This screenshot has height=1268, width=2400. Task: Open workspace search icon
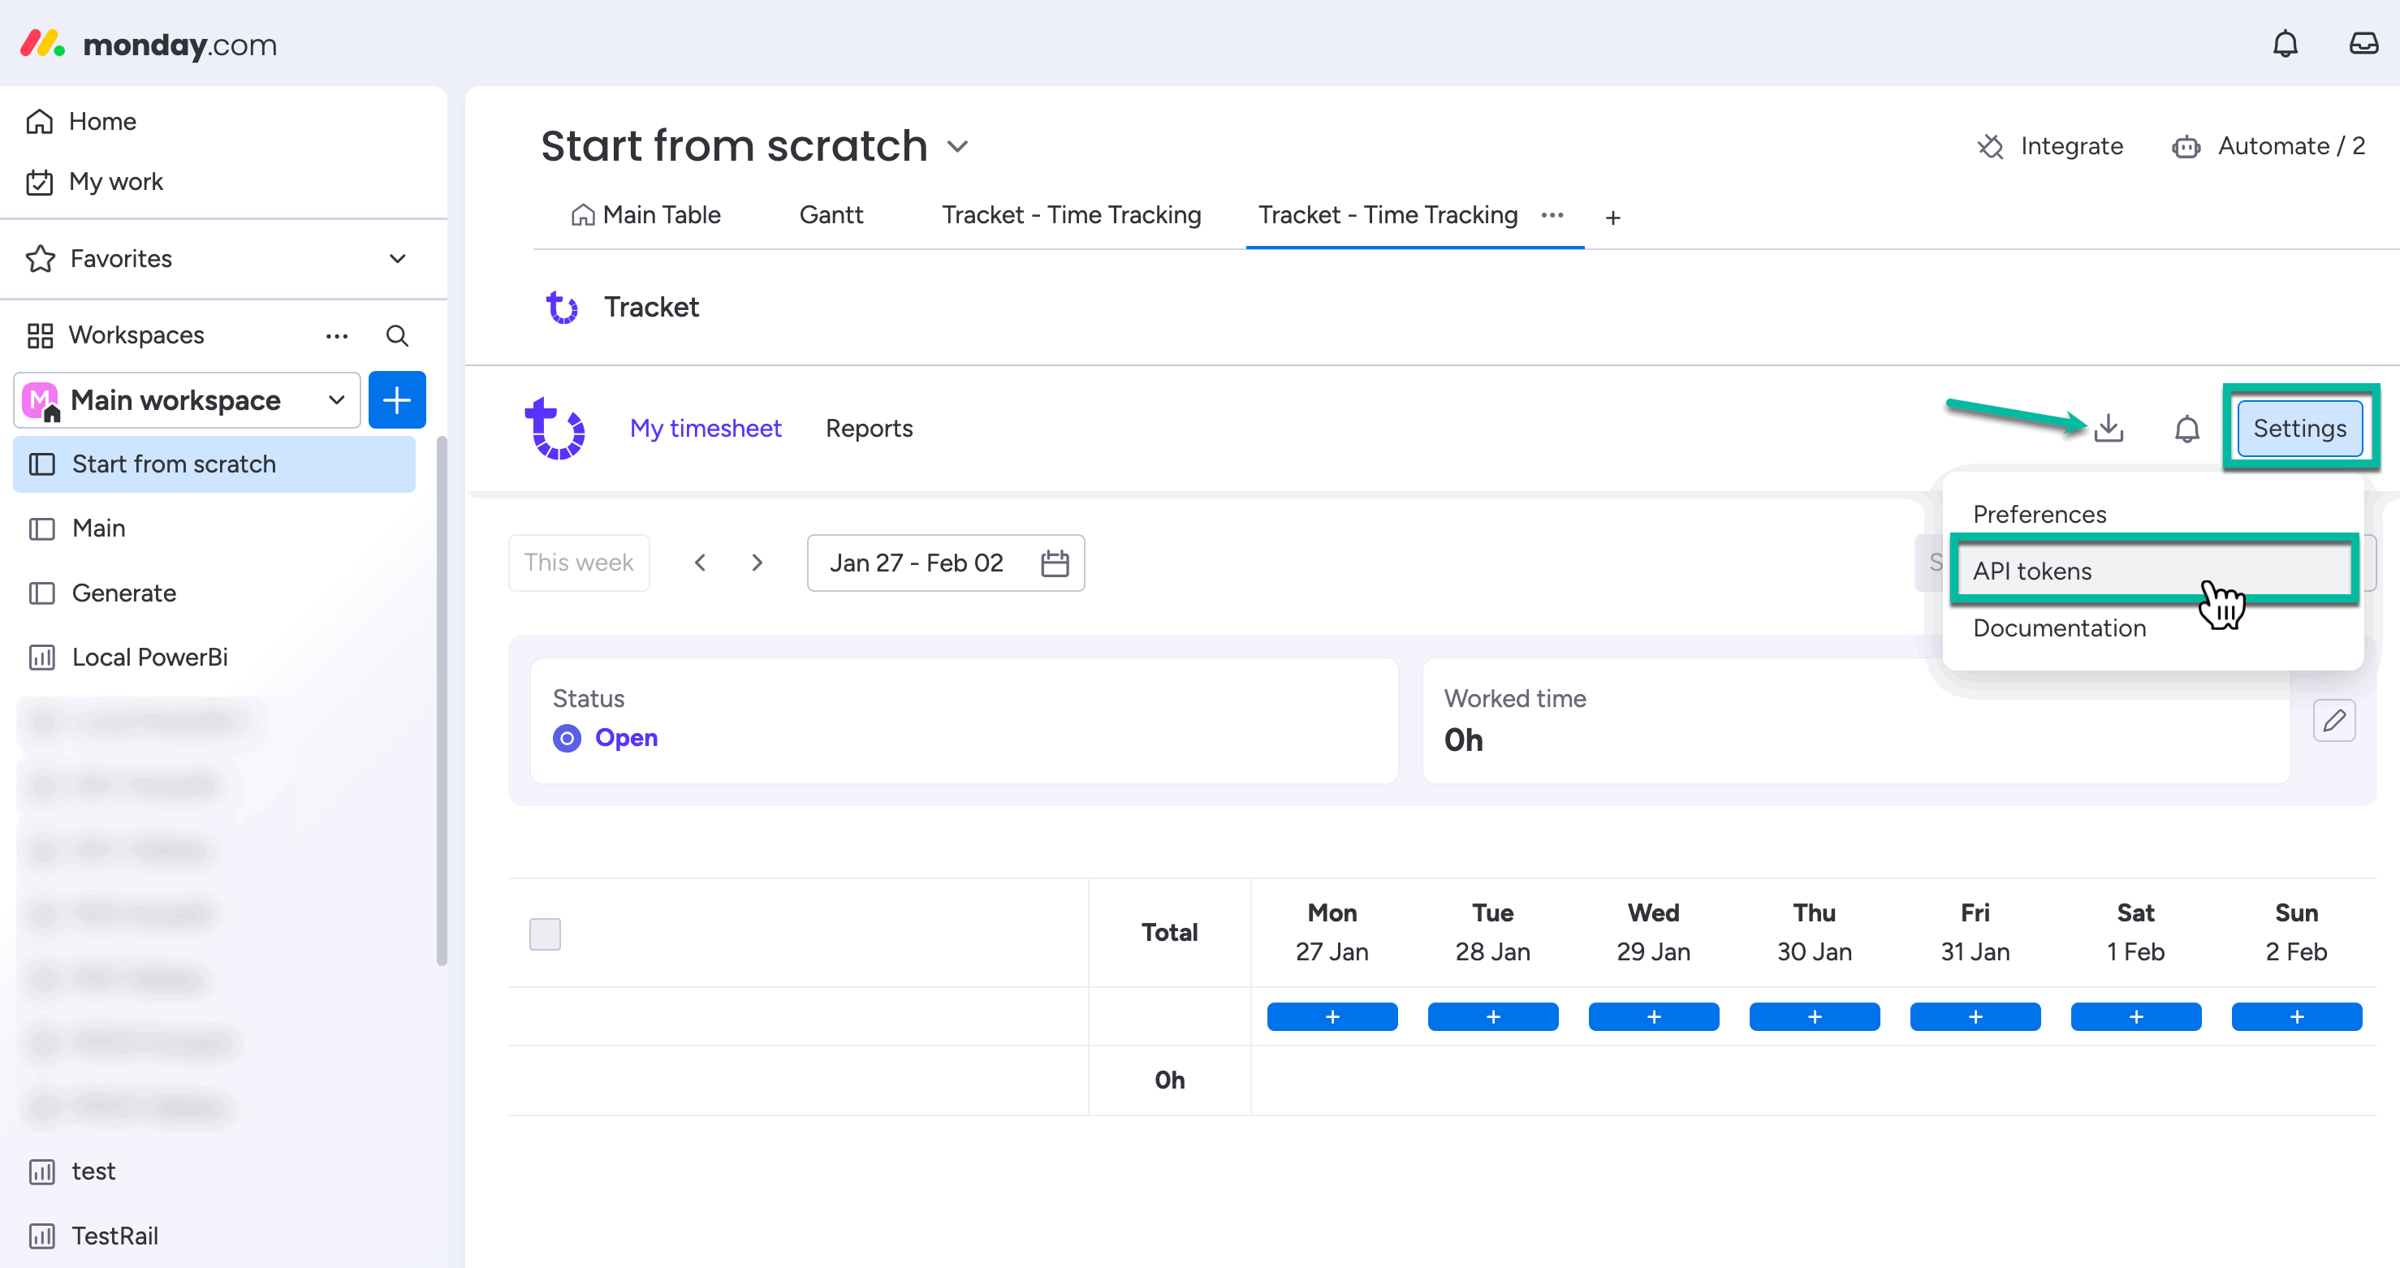pyautogui.click(x=397, y=335)
